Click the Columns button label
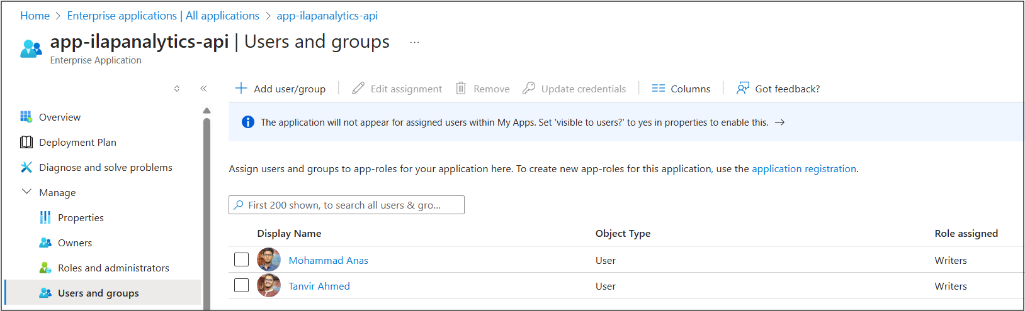Viewport: 1025px width, 311px height. (691, 89)
